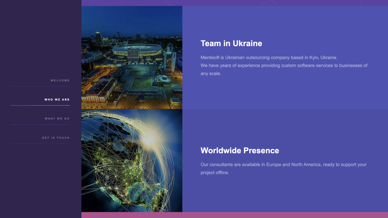
Task: Click the Worldwide Presence heading
Action: coord(240,150)
